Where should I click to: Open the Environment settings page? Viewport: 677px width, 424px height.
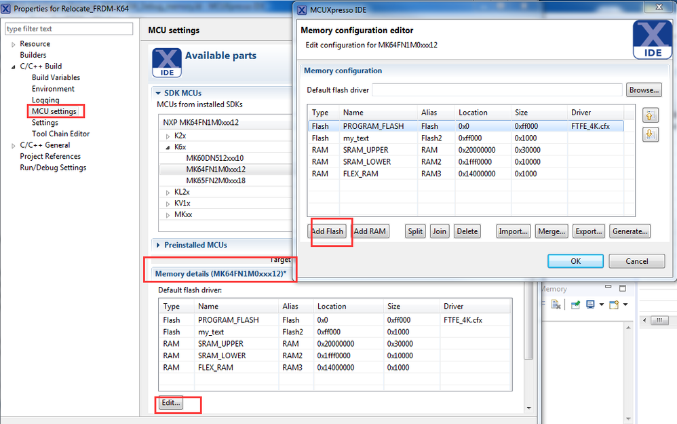tap(53, 89)
